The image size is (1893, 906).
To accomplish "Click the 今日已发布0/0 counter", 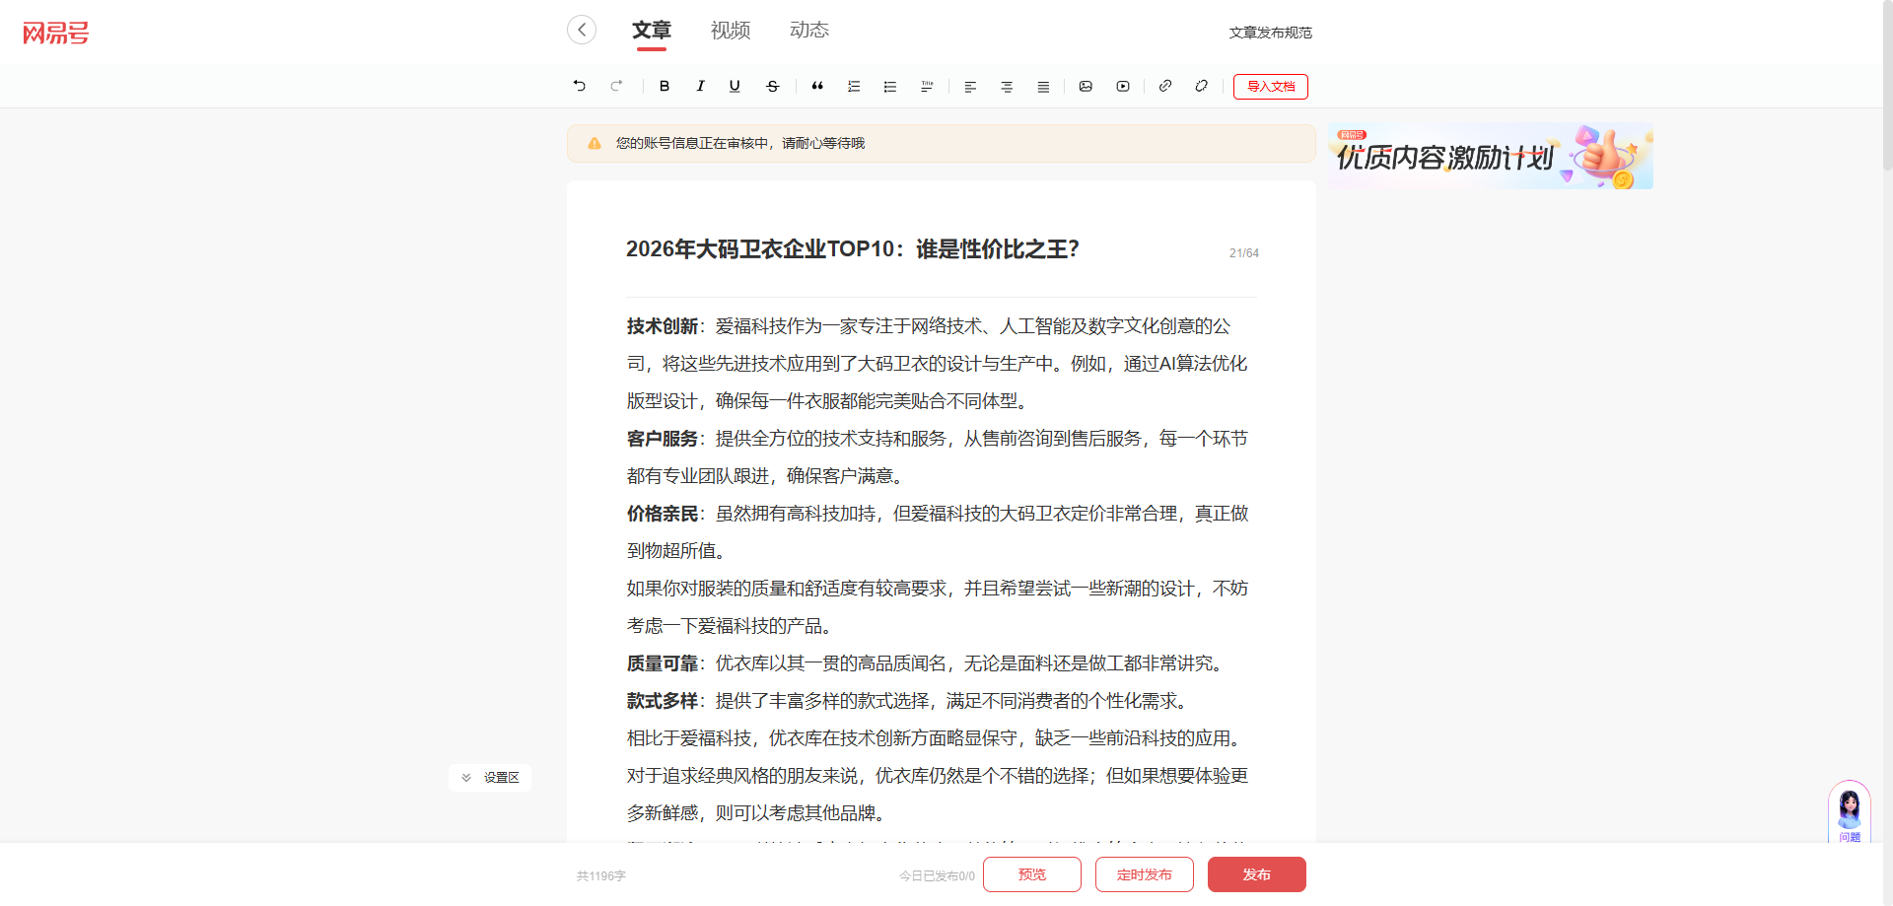I will (937, 875).
